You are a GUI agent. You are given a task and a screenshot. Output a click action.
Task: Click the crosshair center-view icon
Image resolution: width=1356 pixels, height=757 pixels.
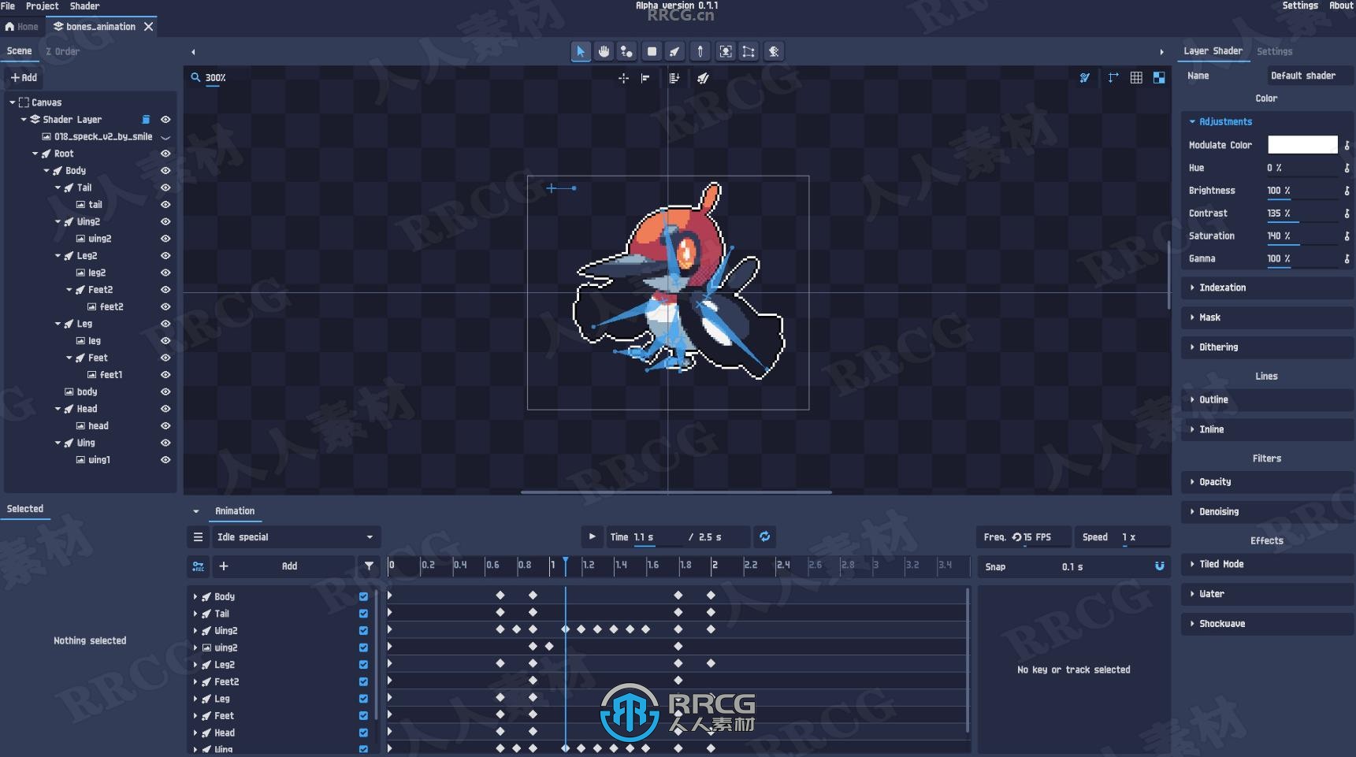click(x=623, y=78)
